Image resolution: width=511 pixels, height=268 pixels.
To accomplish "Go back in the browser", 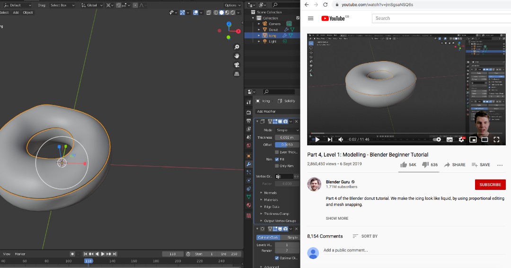I will pyautogui.click(x=306, y=5).
